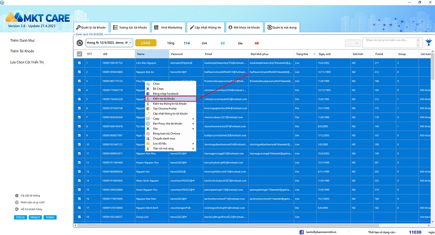Click the Facebook icon for Đăng nhập Facebook
Screen dimensions: 435x235
click(148, 94)
